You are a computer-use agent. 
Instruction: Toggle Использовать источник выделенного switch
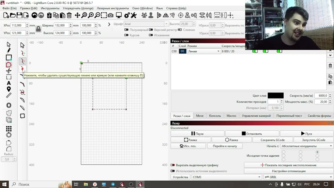[172, 171]
